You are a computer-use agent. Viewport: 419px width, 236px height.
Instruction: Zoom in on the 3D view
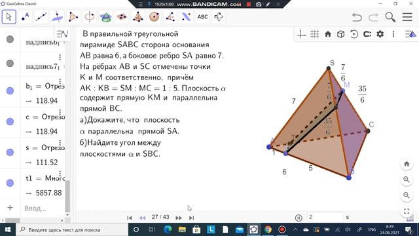click(x=407, y=180)
